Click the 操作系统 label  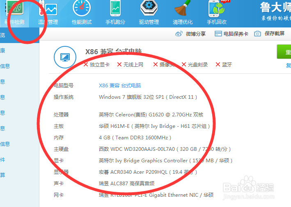(64, 97)
